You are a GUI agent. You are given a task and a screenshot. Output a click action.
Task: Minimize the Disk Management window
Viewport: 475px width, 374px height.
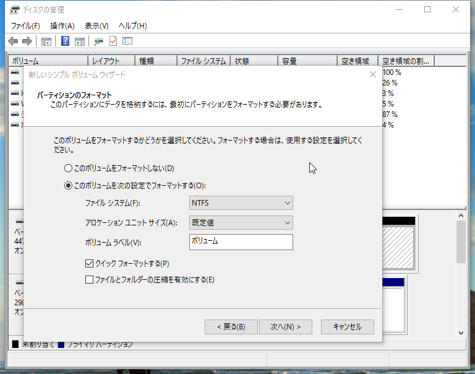point(400,10)
